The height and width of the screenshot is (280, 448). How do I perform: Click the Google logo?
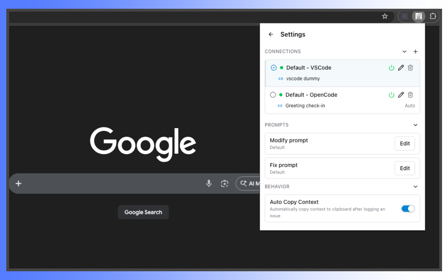(143, 144)
